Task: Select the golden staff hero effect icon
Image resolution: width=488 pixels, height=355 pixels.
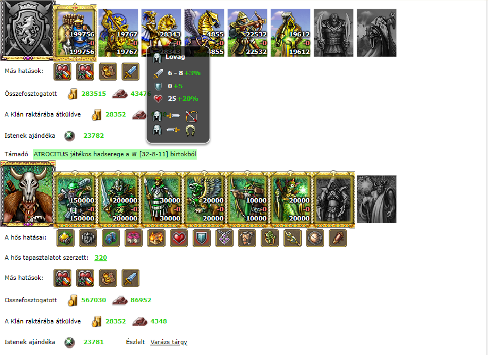Action: [292, 238]
